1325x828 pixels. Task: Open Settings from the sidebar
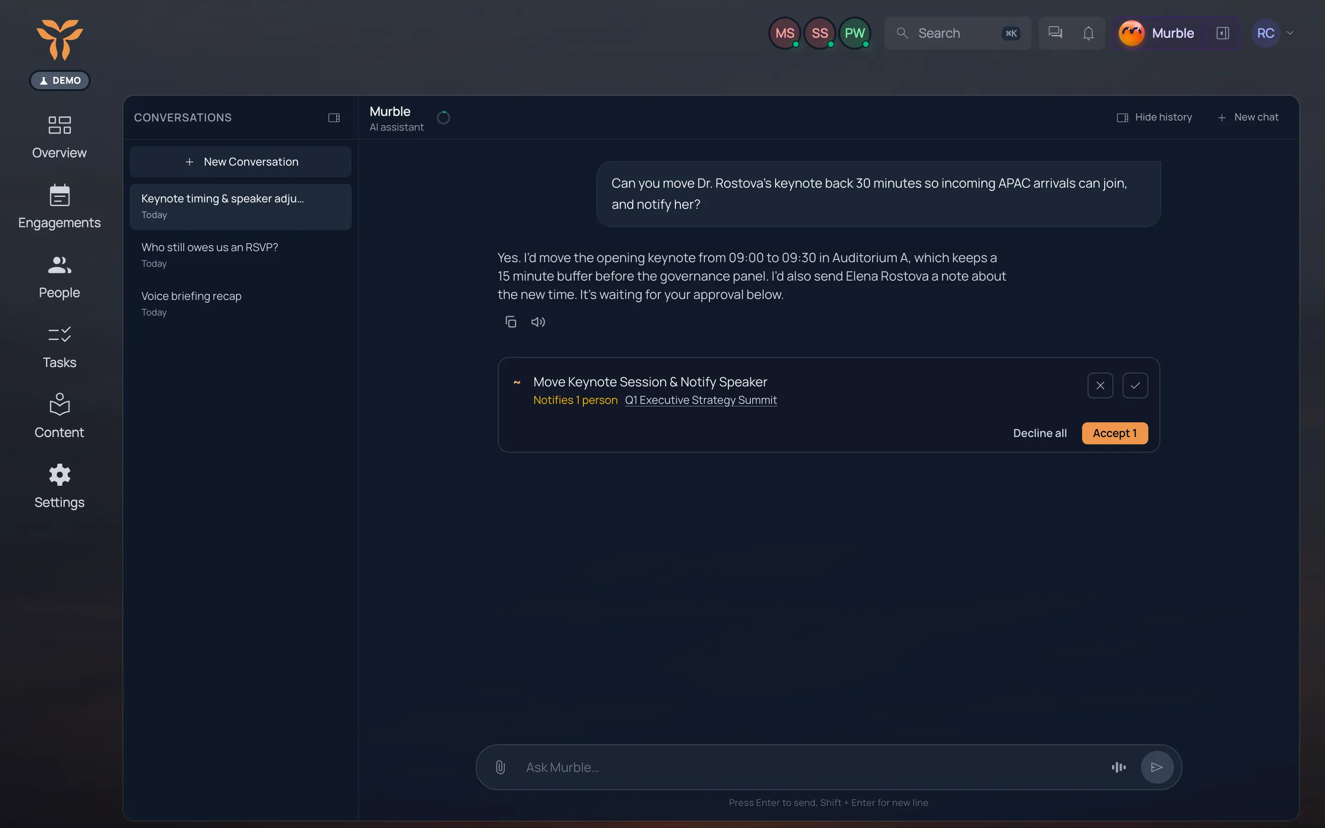tap(59, 487)
